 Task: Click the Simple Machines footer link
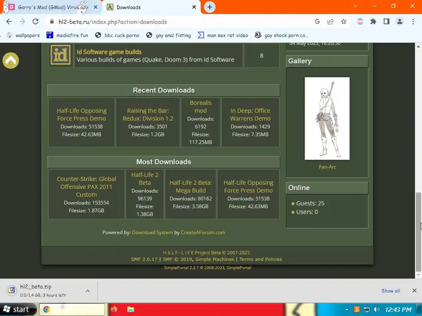coord(214,259)
